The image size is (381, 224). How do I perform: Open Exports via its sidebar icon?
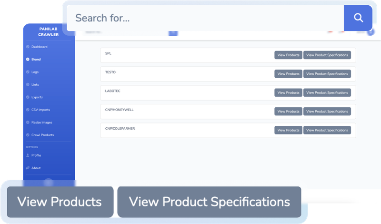pyautogui.click(x=28, y=97)
